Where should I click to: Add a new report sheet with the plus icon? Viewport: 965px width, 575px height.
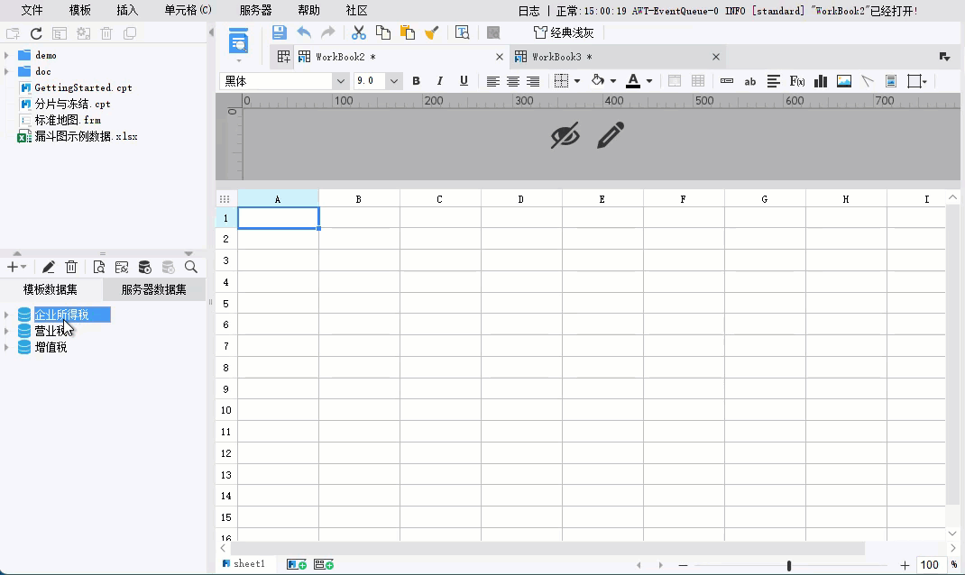click(297, 564)
